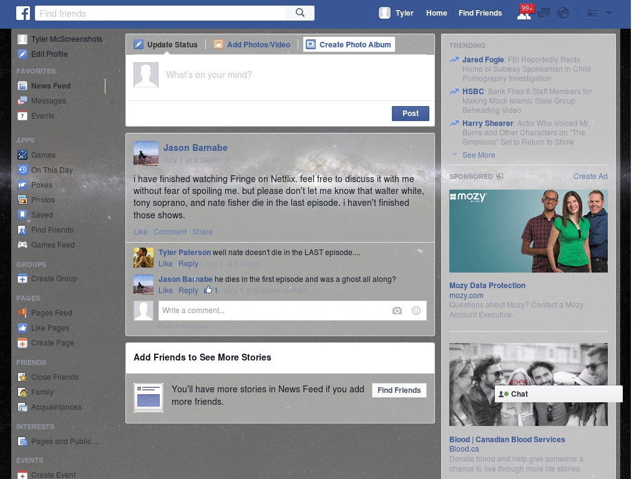This screenshot has height=479, width=639.
Task: Open Tyler profile in the top bar
Action: pos(396,13)
